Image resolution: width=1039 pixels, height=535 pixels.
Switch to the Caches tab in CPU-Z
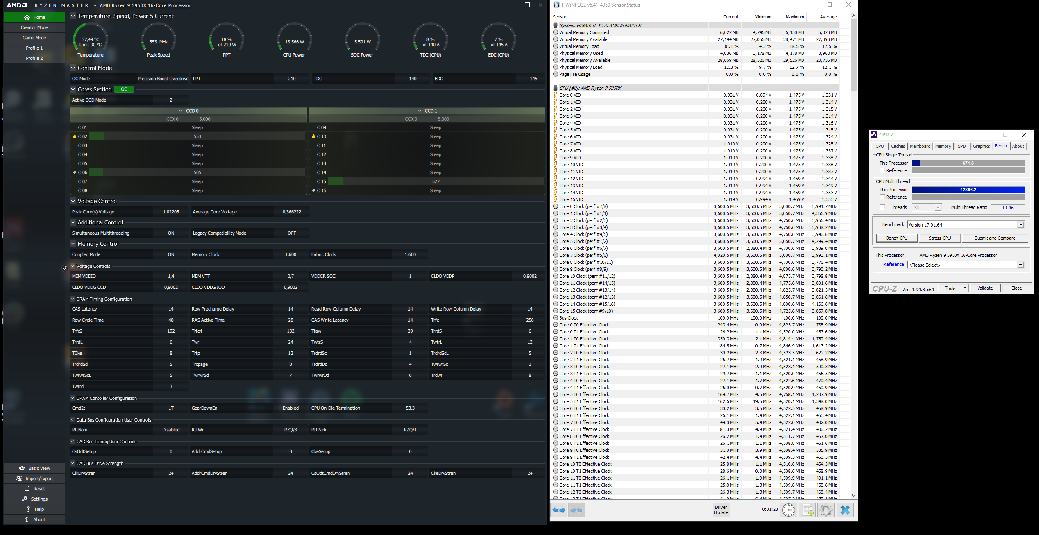[x=898, y=146]
